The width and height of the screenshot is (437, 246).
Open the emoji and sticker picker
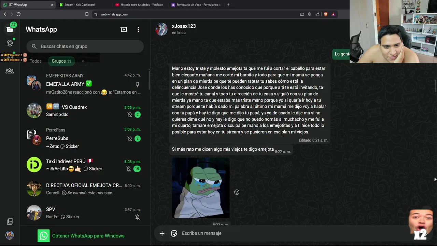[x=174, y=233]
